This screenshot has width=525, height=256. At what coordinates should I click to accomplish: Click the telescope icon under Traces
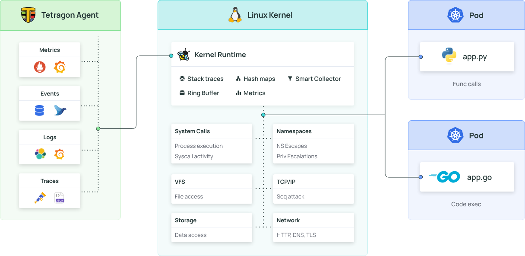pyautogui.click(x=40, y=198)
